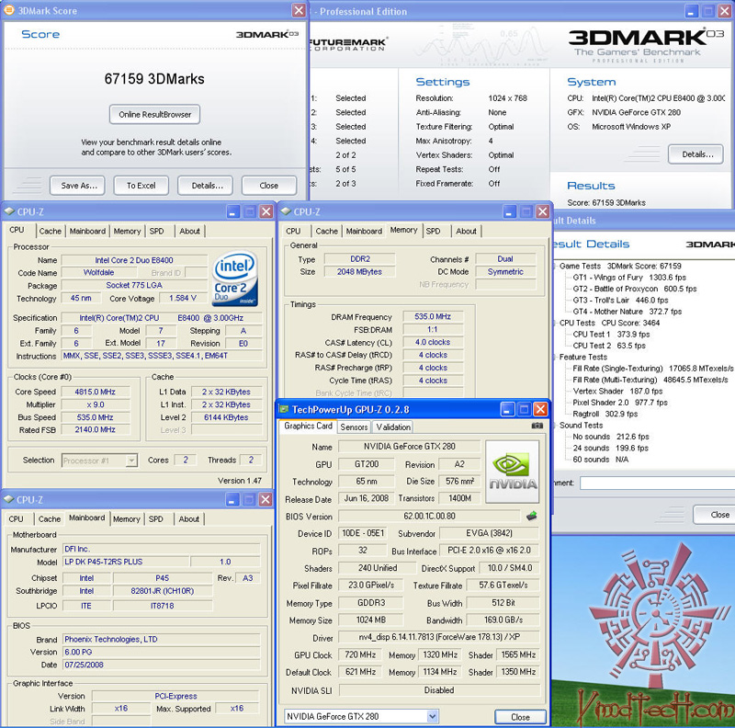The width and height of the screenshot is (735, 728).
Task: Click Close in the 3DMark Score window
Action: [269, 186]
